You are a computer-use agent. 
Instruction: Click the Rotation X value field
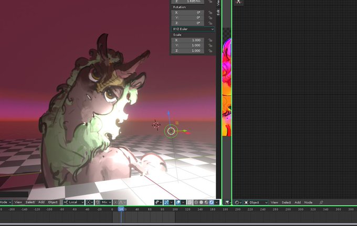click(x=187, y=13)
